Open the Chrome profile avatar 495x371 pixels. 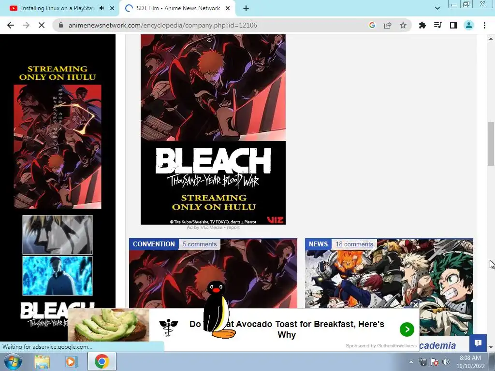[x=469, y=25]
